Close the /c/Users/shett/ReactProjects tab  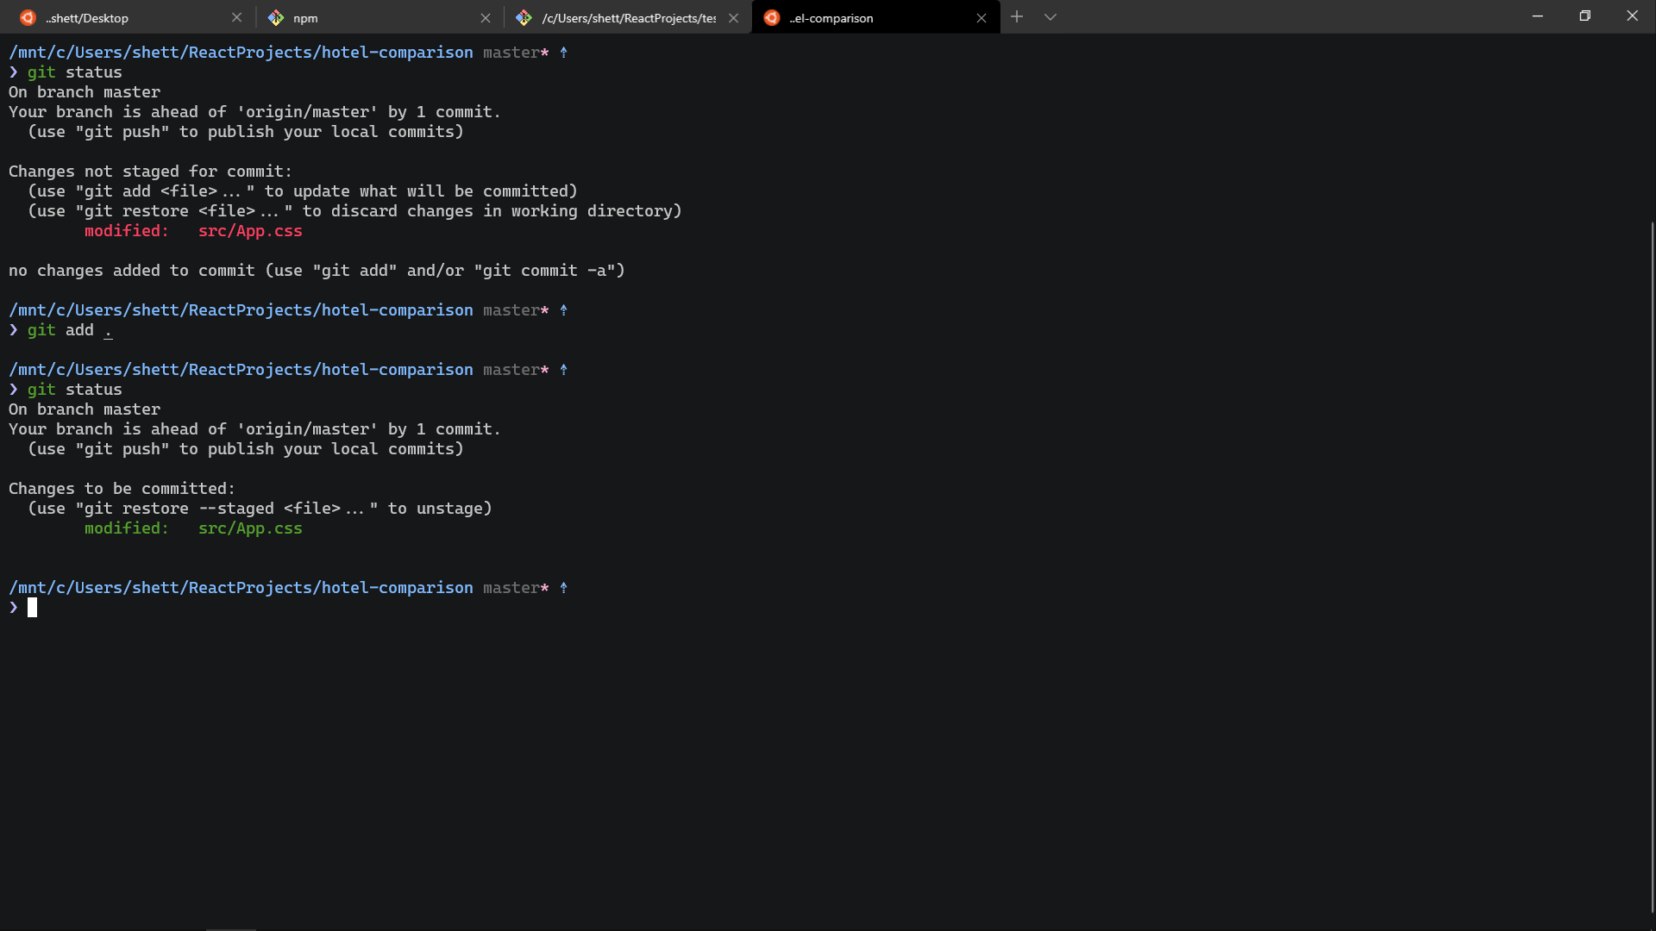coord(733,17)
